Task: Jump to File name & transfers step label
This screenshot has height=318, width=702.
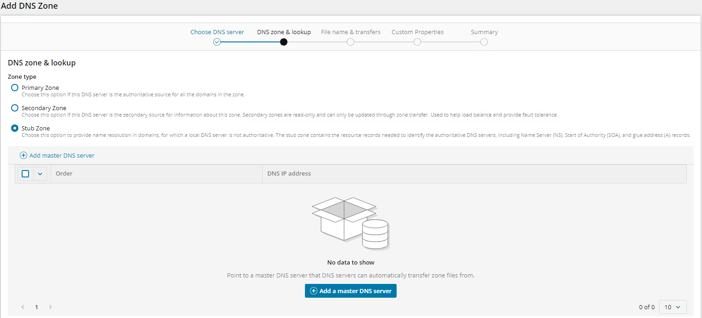Action: [x=351, y=32]
